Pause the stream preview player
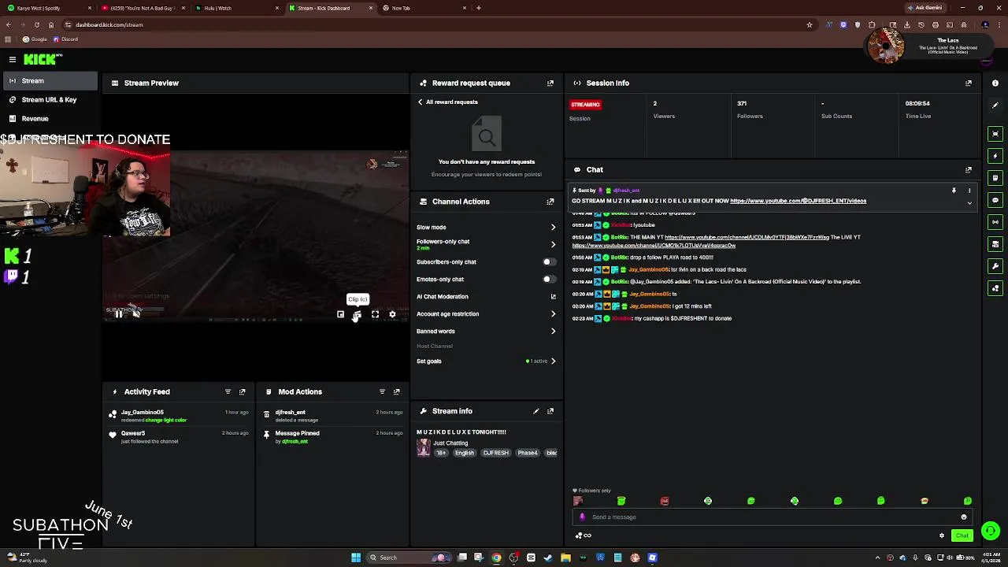 click(119, 314)
